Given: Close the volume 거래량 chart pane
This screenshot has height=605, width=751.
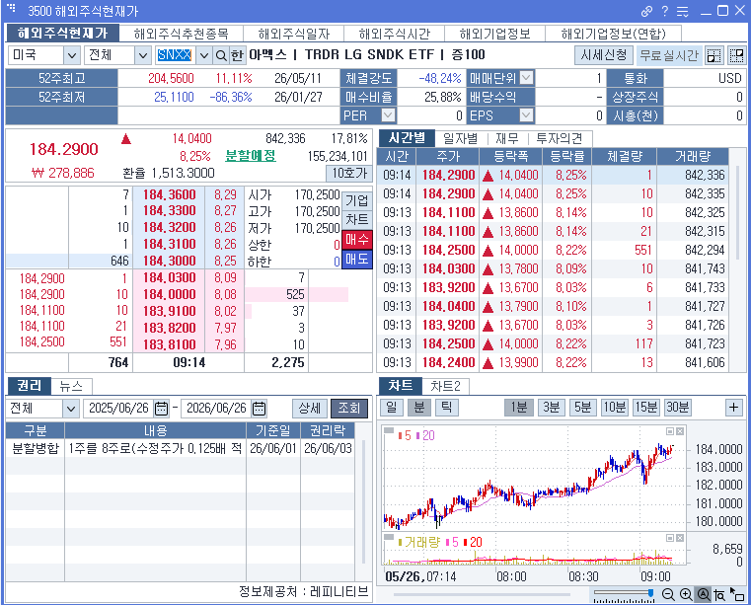Looking at the screenshot, I should click(x=680, y=538).
